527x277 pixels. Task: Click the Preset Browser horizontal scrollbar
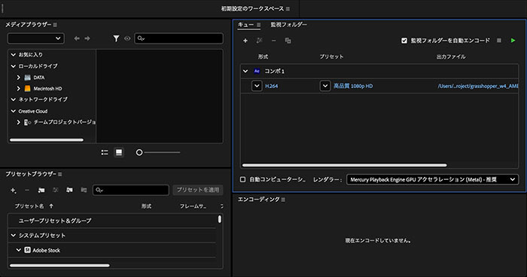point(59,265)
